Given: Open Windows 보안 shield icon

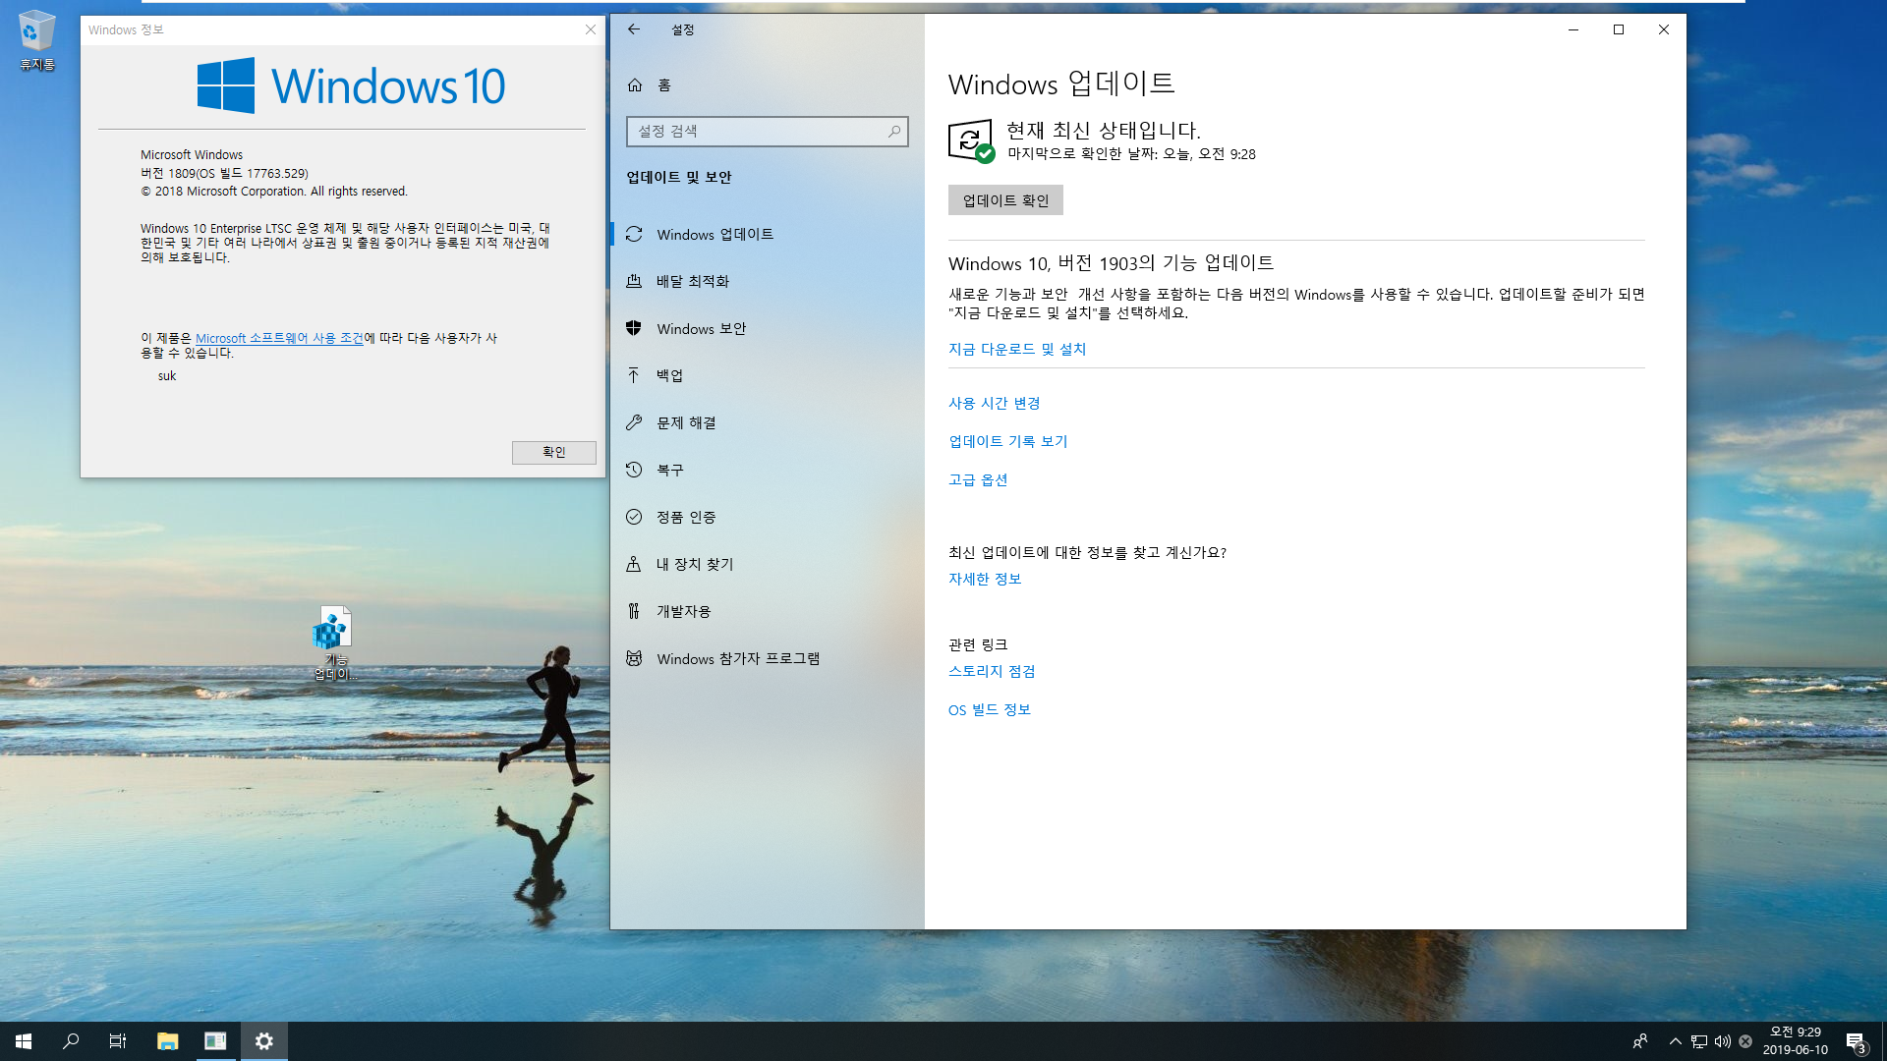Looking at the screenshot, I should tap(634, 328).
